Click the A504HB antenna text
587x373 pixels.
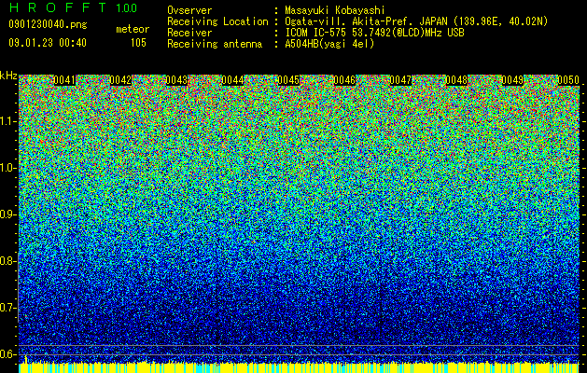(x=329, y=44)
